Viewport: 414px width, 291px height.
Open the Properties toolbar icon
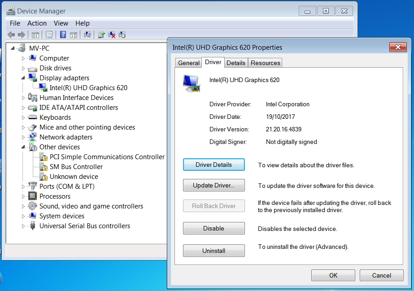[x=49, y=35]
